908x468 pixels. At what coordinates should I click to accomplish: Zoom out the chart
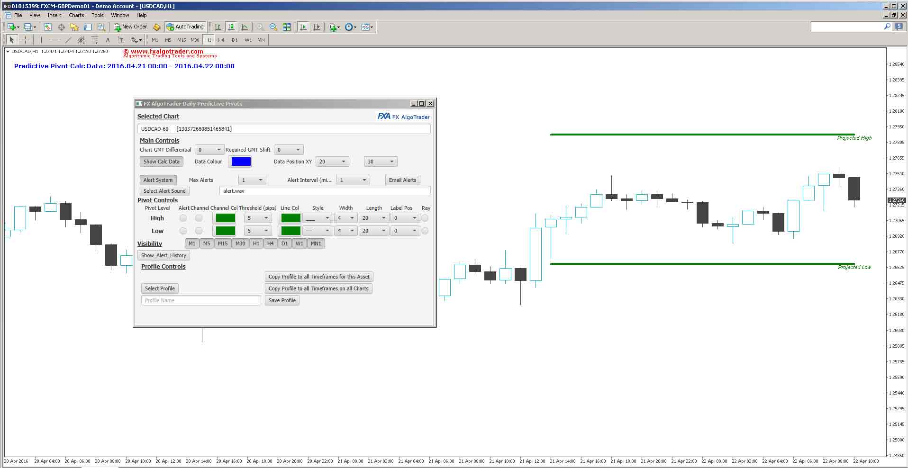pyautogui.click(x=273, y=27)
